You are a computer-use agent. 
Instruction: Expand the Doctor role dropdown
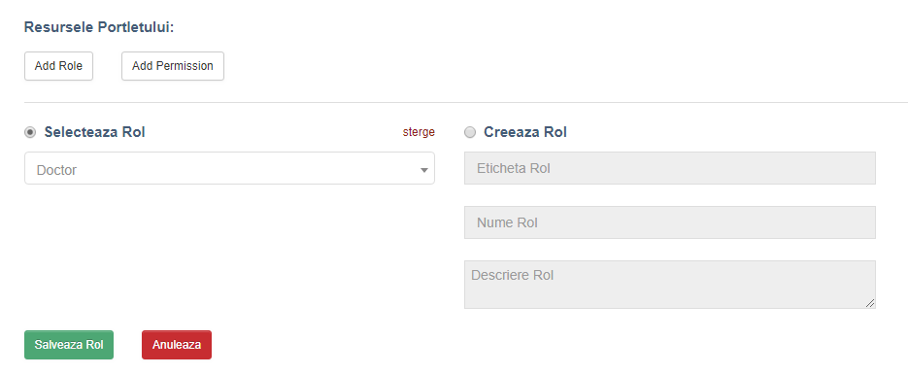tap(229, 168)
